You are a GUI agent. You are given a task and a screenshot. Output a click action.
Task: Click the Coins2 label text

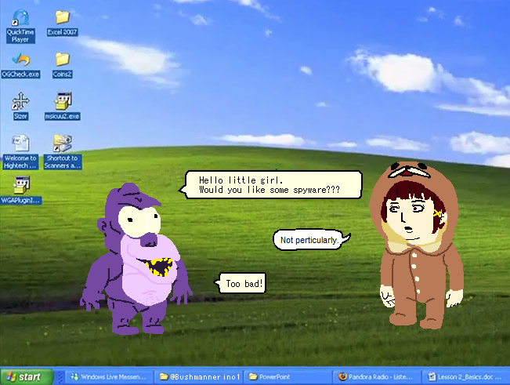(62, 74)
